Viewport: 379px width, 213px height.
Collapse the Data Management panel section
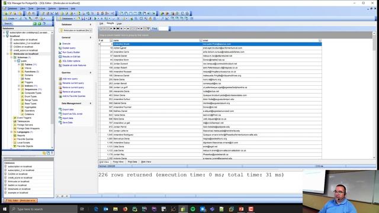tap(91, 104)
